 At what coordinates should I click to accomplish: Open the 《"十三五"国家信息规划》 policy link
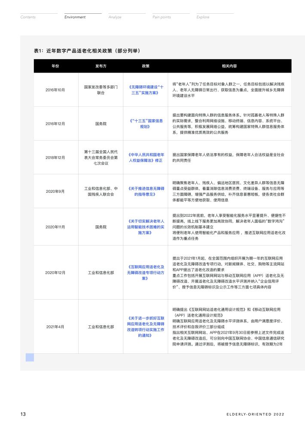click(x=146, y=124)
